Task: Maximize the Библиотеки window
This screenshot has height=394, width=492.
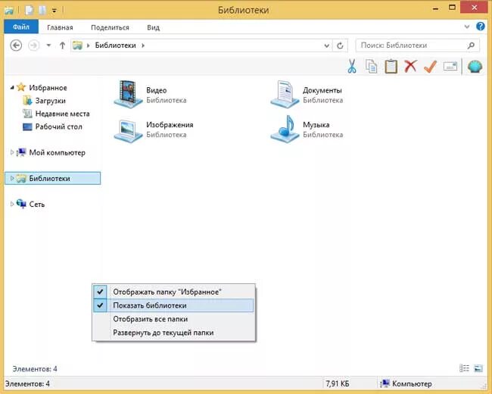Action: pyautogui.click(x=452, y=8)
